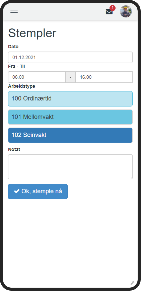Select the 101 Mellomvakt work type
The width and height of the screenshot is (141, 291).
click(x=70, y=117)
